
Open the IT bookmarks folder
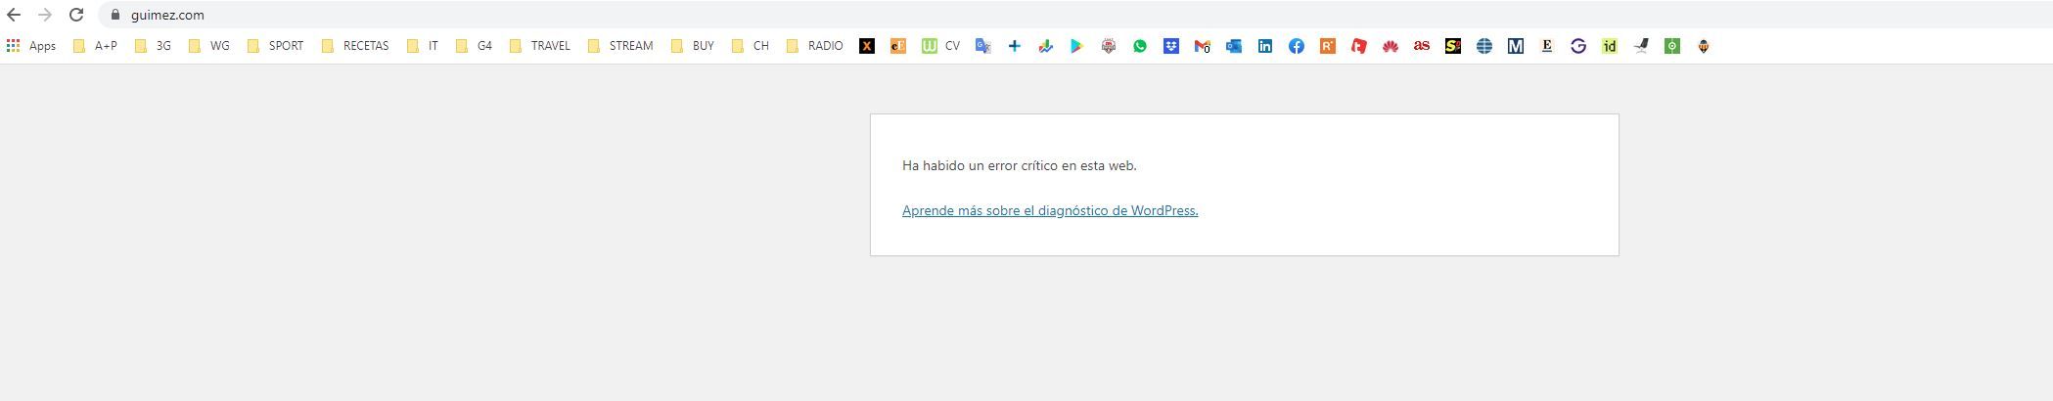(x=422, y=46)
